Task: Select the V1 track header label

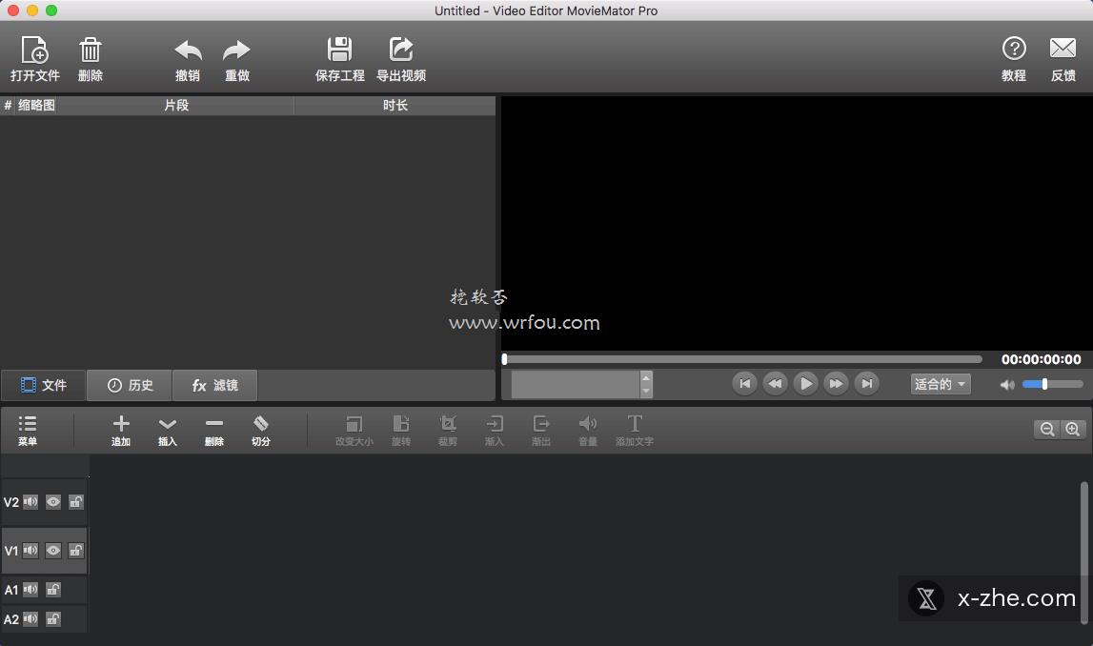Action: coord(11,551)
